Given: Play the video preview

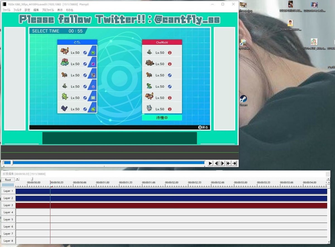Looking at the screenshot, I should (x=210, y=163).
